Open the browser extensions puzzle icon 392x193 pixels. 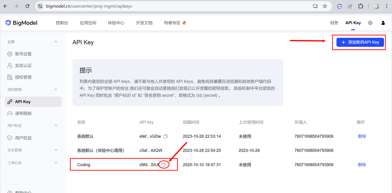[x=360, y=6]
